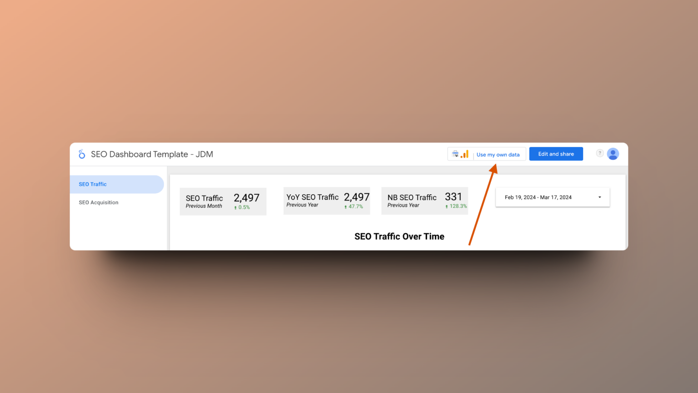
Task: Click the SEO Traffic Over Time chart title
Action: (399, 237)
